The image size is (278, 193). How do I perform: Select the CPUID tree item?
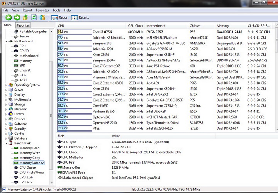24,51
